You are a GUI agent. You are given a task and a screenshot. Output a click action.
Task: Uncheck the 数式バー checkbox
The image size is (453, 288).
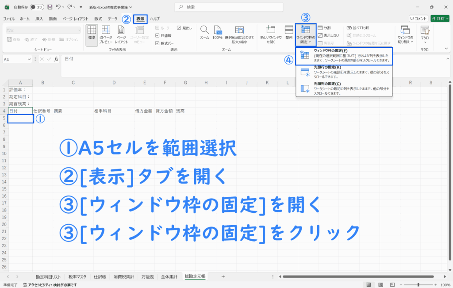click(x=157, y=43)
